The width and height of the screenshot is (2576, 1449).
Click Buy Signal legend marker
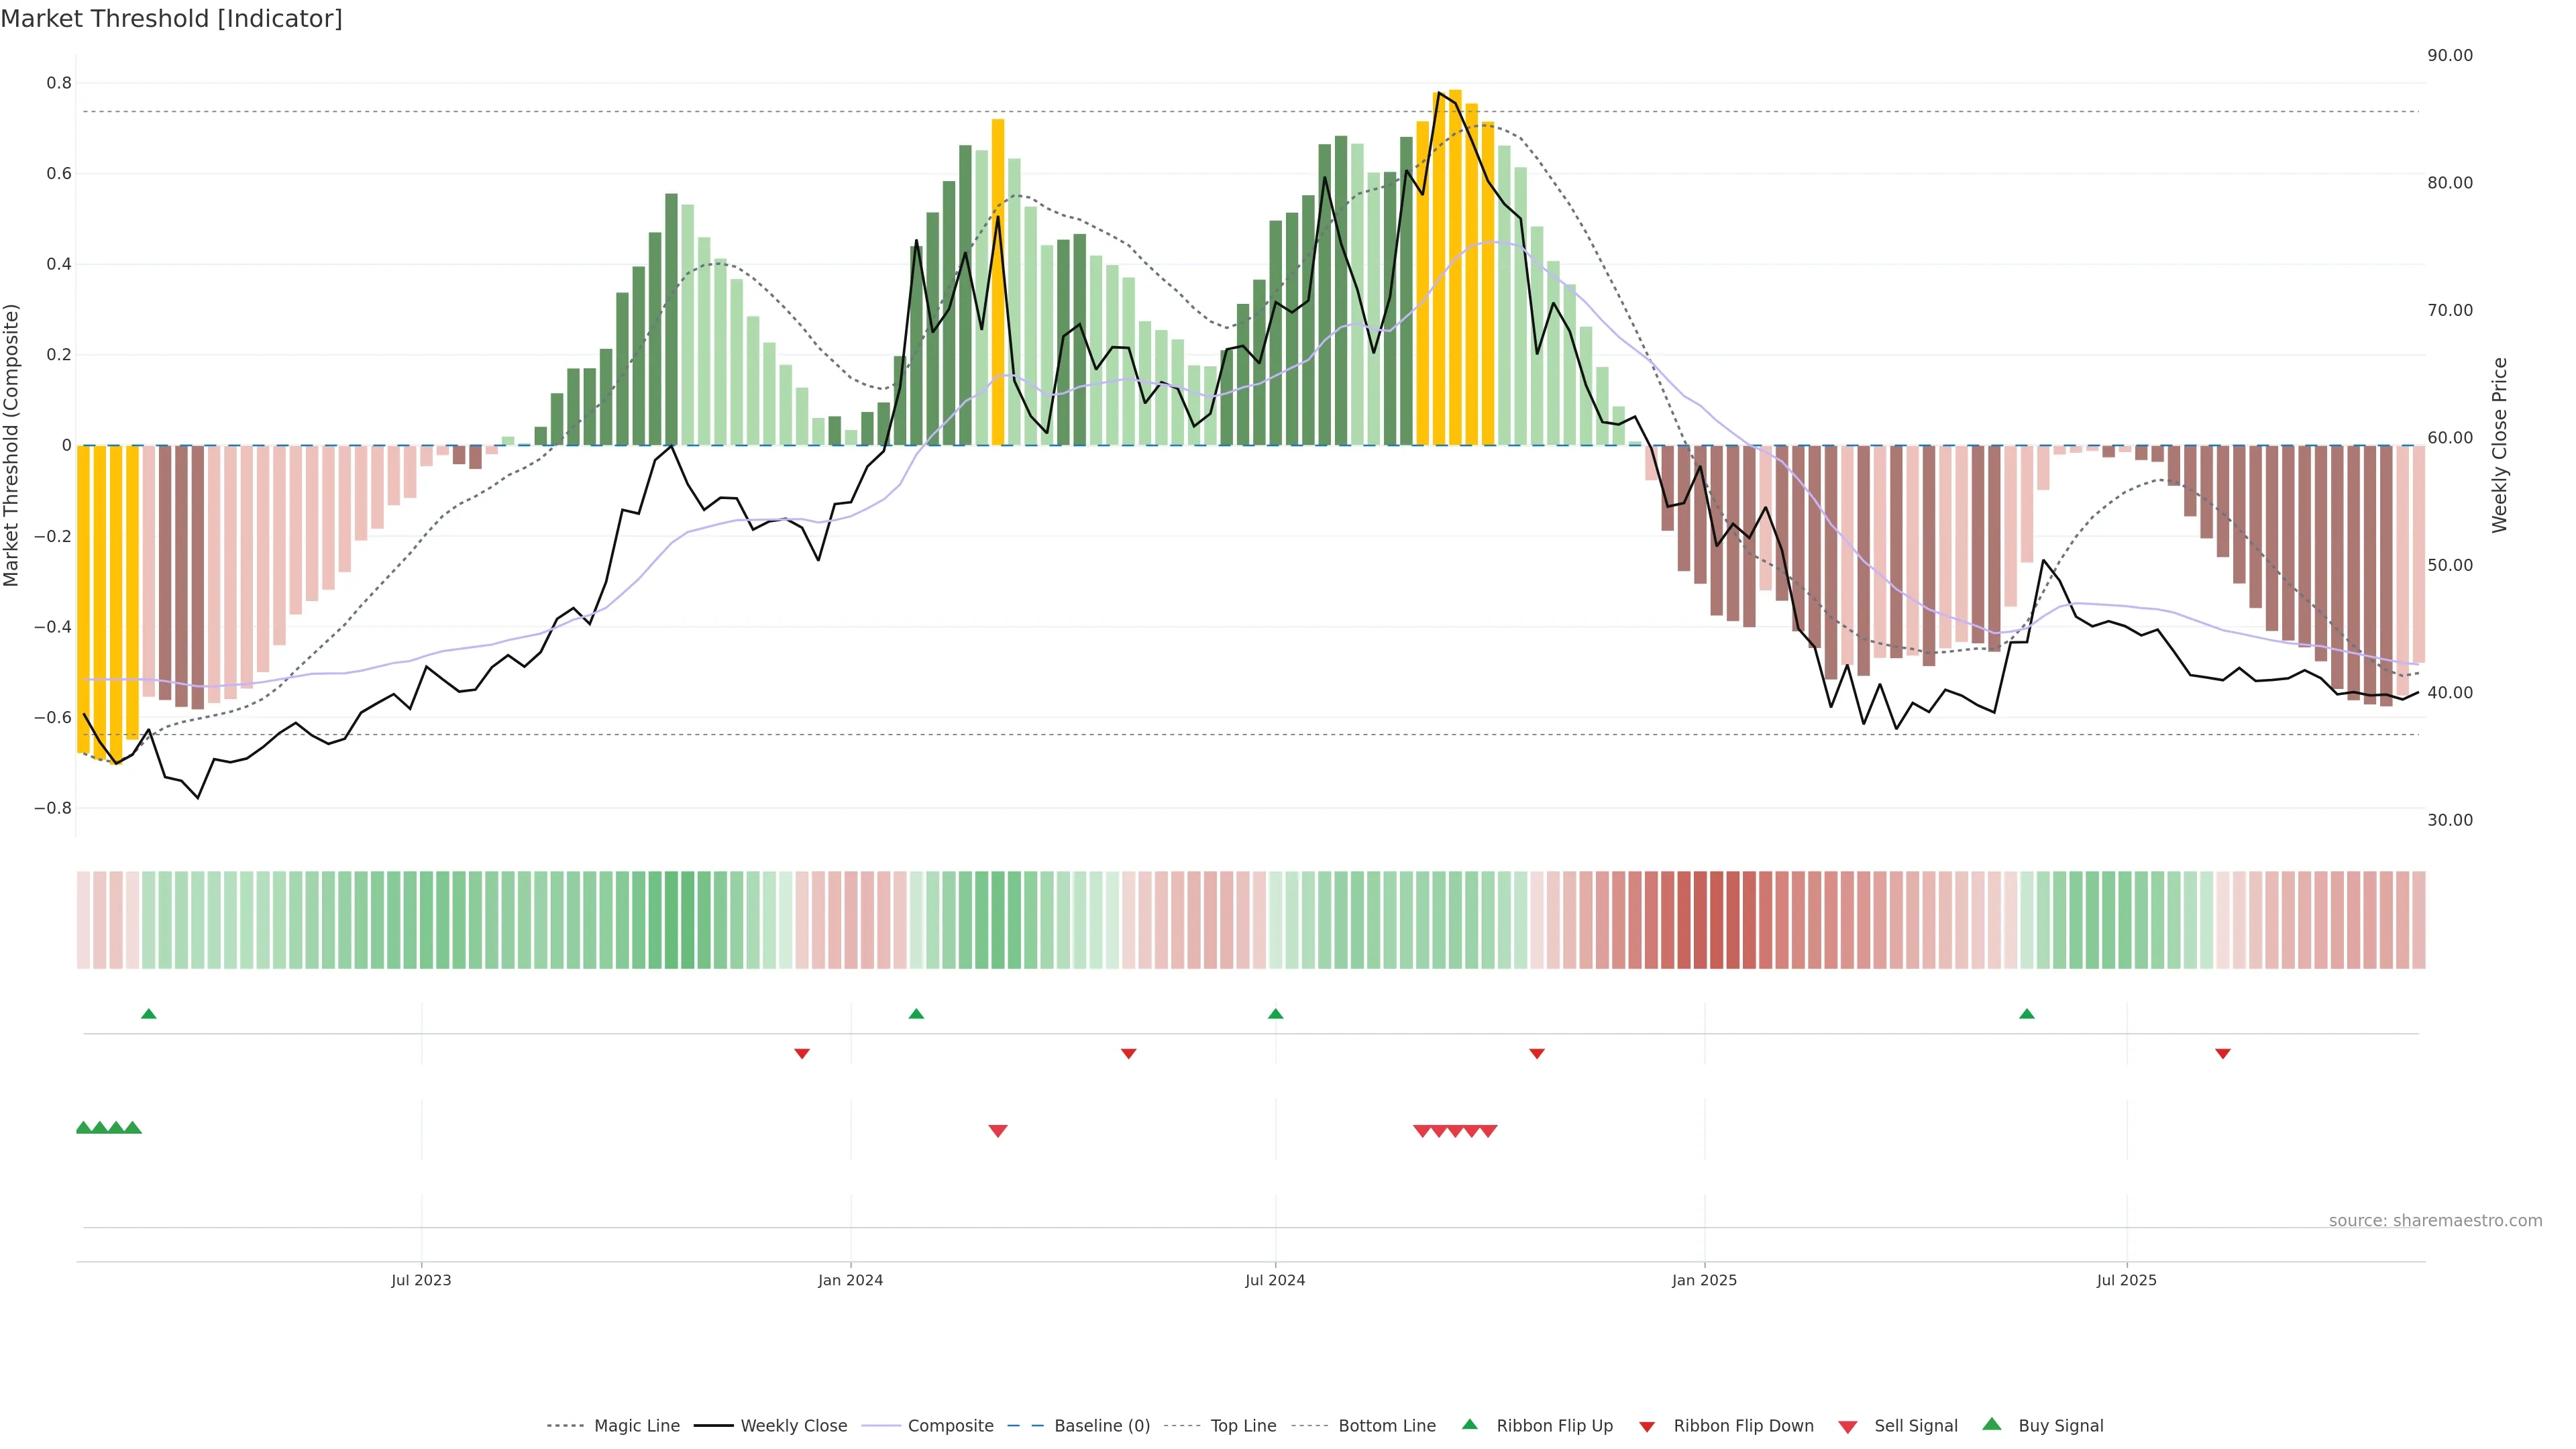tap(1992, 1424)
